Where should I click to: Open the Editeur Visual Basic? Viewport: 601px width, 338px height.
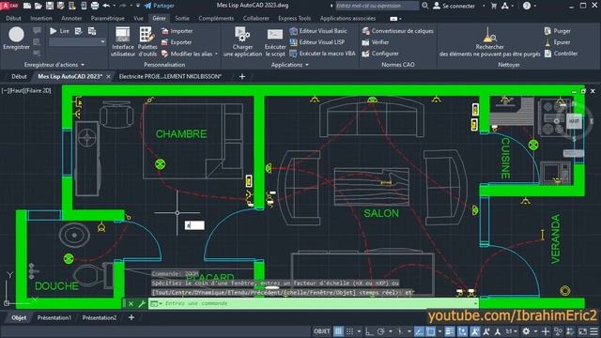pyautogui.click(x=318, y=31)
